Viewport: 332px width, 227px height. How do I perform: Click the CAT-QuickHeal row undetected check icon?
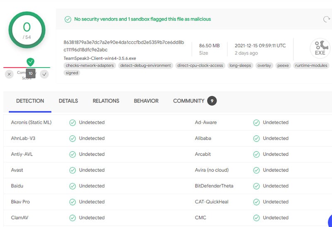[x=256, y=202]
